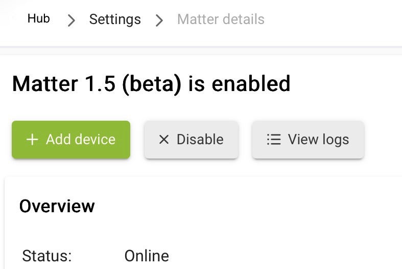Click the chevron arrow after Settings
The image size is (402, 269).
tap(159, 20)
